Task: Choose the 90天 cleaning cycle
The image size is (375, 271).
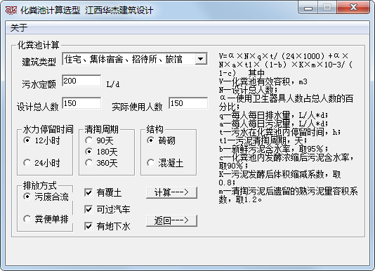Action: [x=99, y=140]
